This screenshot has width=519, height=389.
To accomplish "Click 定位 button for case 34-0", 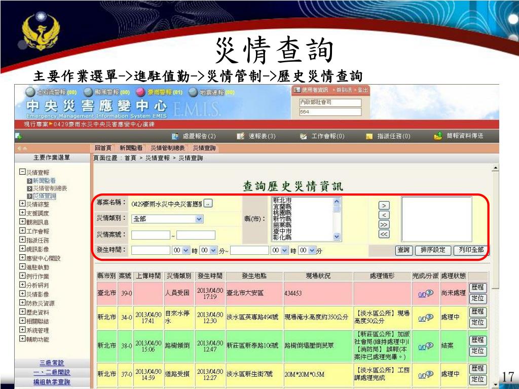I will [477, 323].
